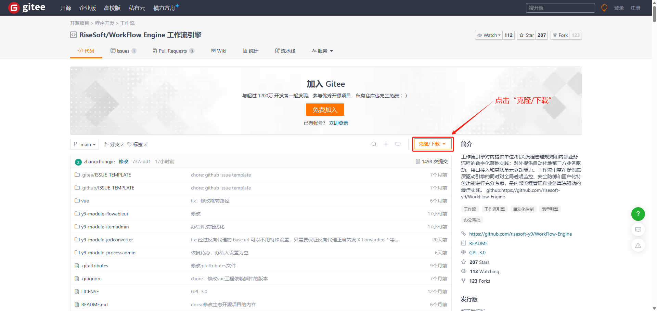Click the 737add1 commit hash
Viewport: 657px width, 311px height.
click(x=142, y=161)
